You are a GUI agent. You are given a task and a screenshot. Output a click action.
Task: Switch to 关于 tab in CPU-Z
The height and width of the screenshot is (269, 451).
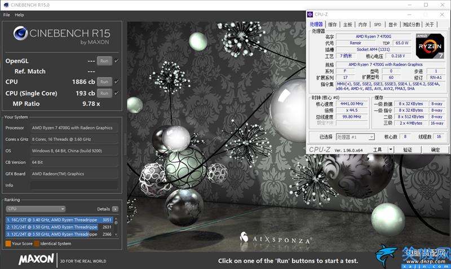(x=430, y=25)
